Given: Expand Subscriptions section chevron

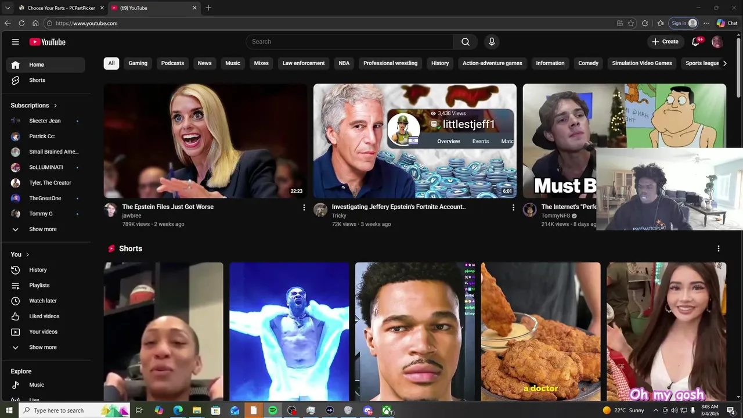Looking at the screenshot, I should coord(56,106).
